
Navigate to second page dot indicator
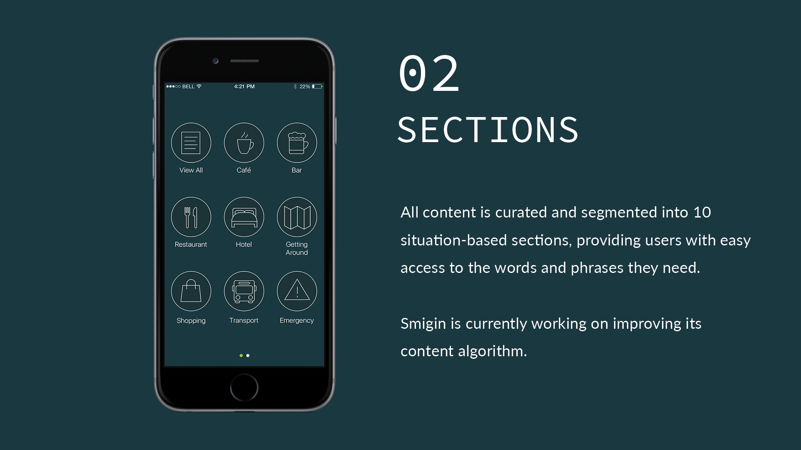tap(248, 354)
